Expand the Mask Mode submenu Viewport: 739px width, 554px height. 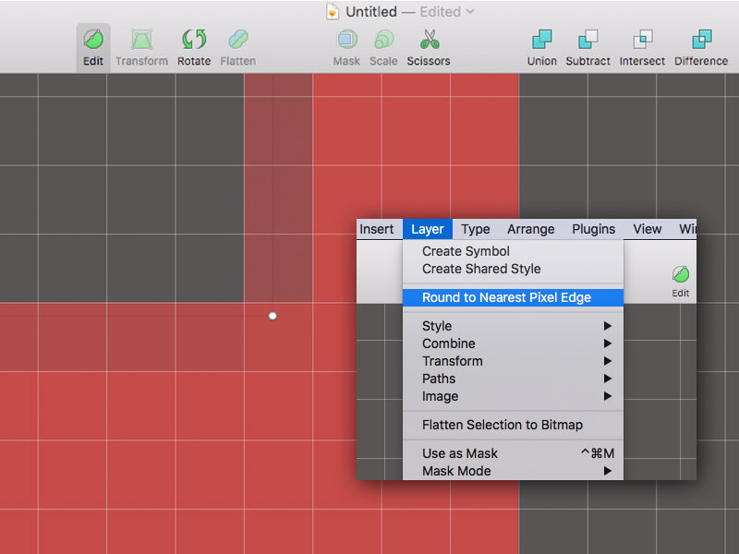coord(513,471)
